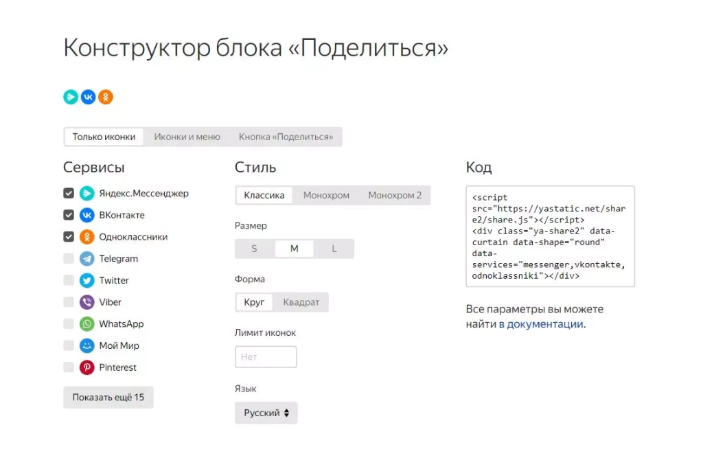The image size is (703, 467).
Task: Click Мой Мир icon in services list
Action: (x=87, y=345)
